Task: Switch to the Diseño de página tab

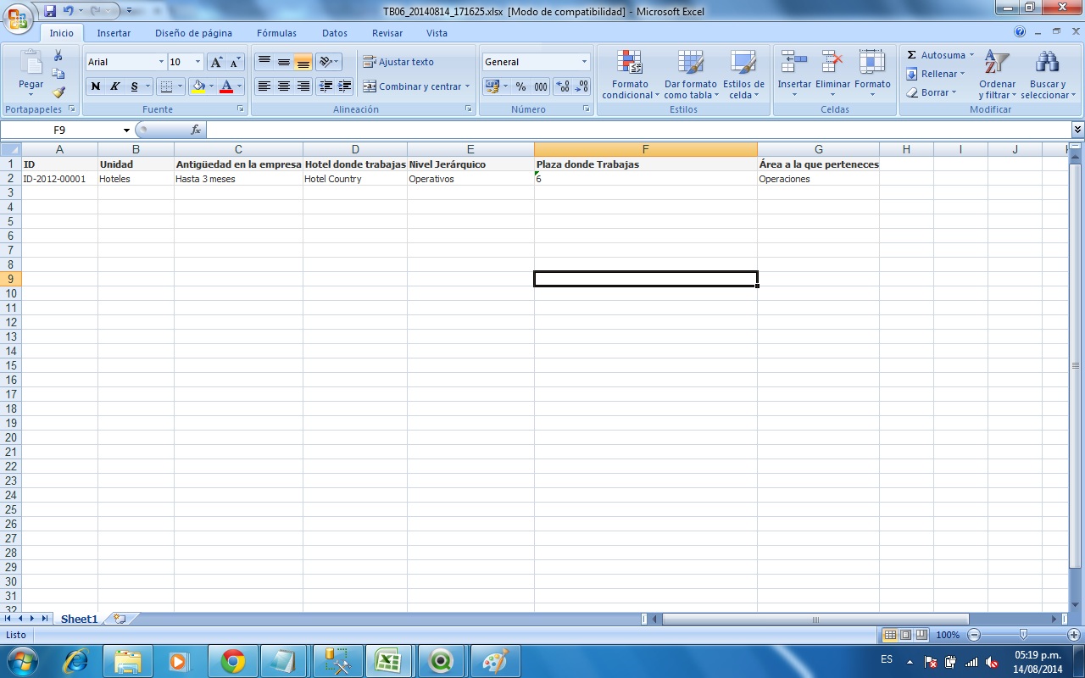Action: (193, 33)
